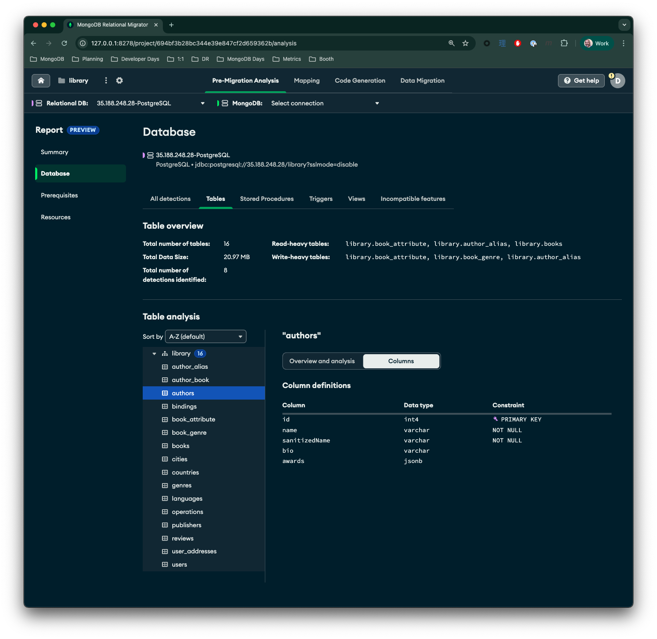Click the table icon beside book_attribute
The height and width of the screenshot is (639, 657).
click(165, 419)
